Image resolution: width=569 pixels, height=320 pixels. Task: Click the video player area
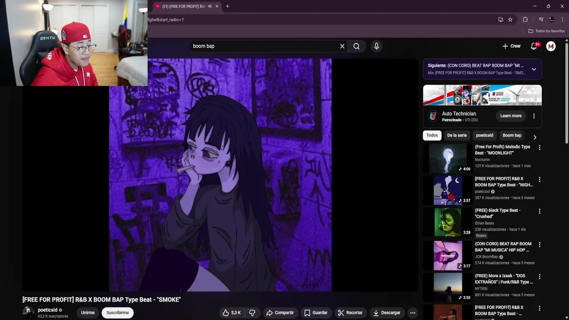(220, 175)
